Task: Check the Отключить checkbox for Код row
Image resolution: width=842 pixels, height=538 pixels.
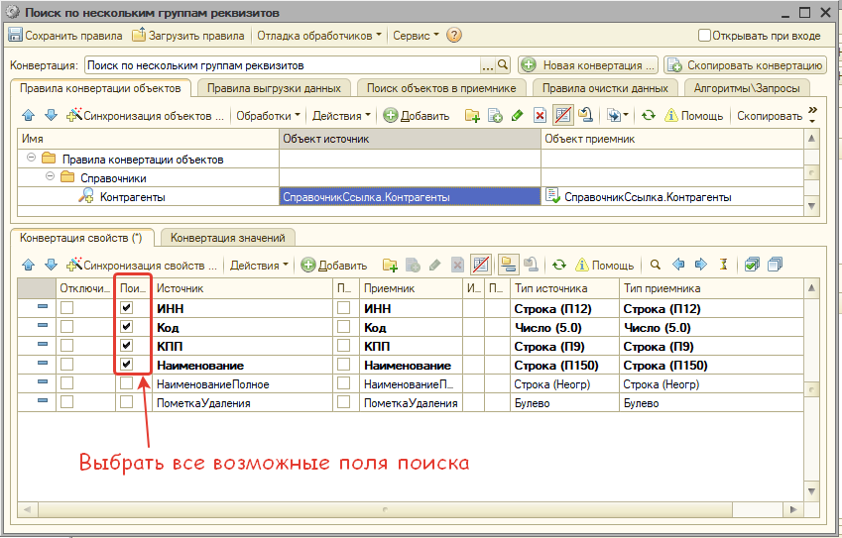Action: tap(66, 327)
